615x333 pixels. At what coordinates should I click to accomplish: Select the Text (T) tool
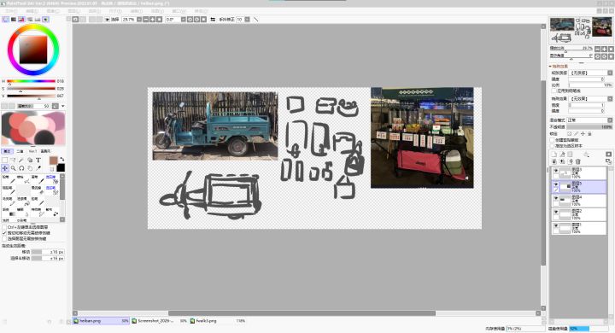[x=38, y=160]
